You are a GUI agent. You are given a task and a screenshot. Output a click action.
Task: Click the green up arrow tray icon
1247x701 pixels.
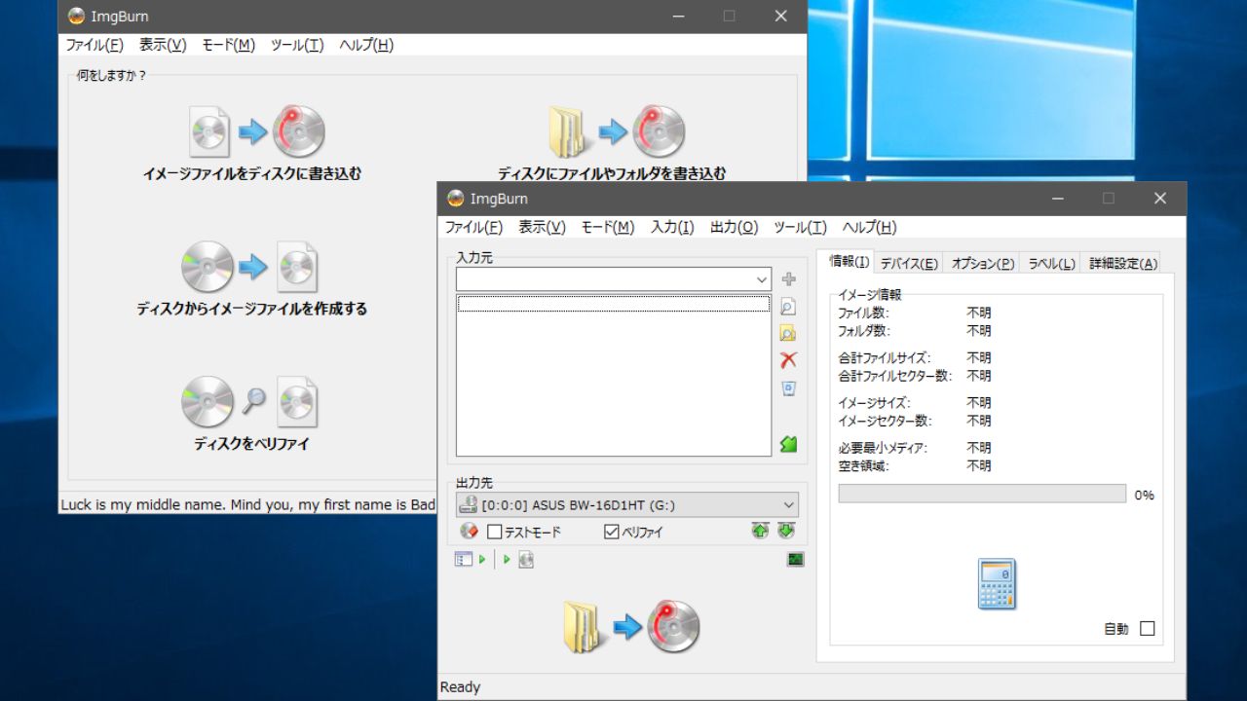760,531
